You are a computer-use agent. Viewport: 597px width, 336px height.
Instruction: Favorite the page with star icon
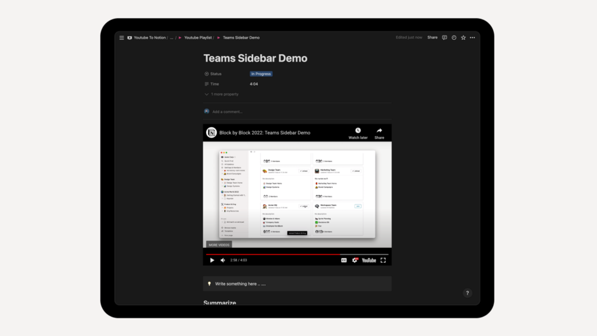(463, 37)
